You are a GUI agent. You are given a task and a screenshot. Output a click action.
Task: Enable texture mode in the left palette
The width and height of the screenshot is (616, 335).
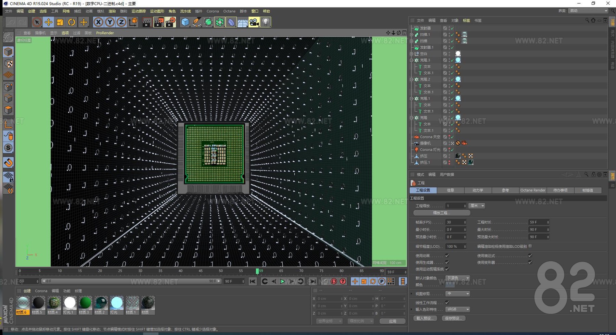pos(8,63)
